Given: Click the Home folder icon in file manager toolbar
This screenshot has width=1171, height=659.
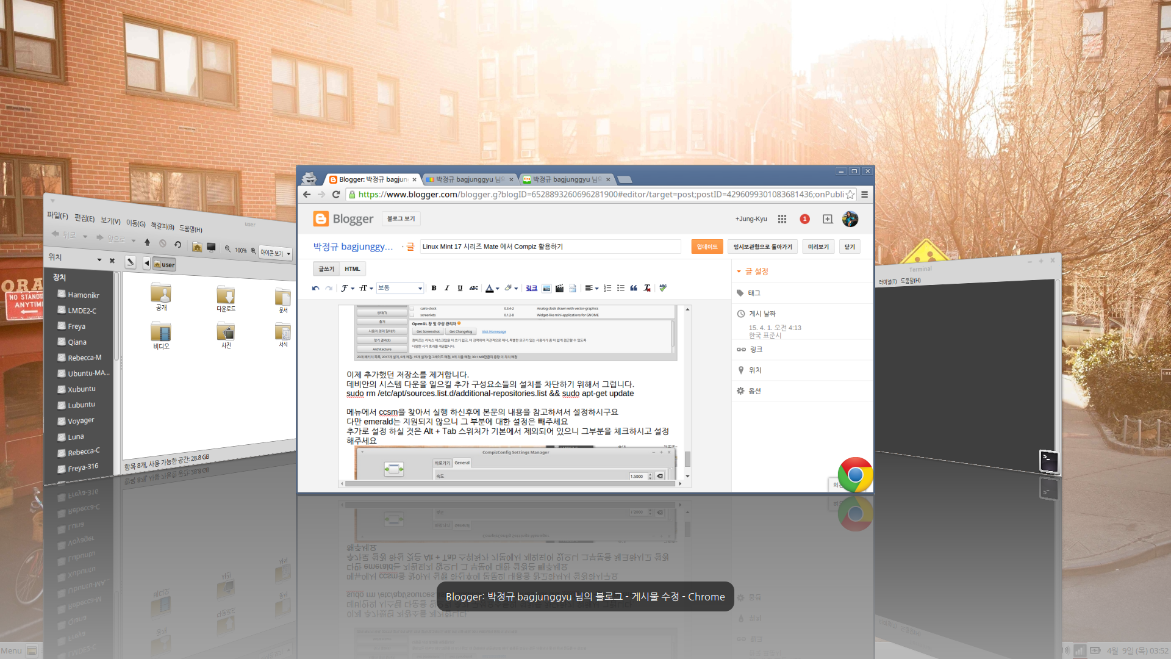Looking at the screenshot, I should [197, 247].
